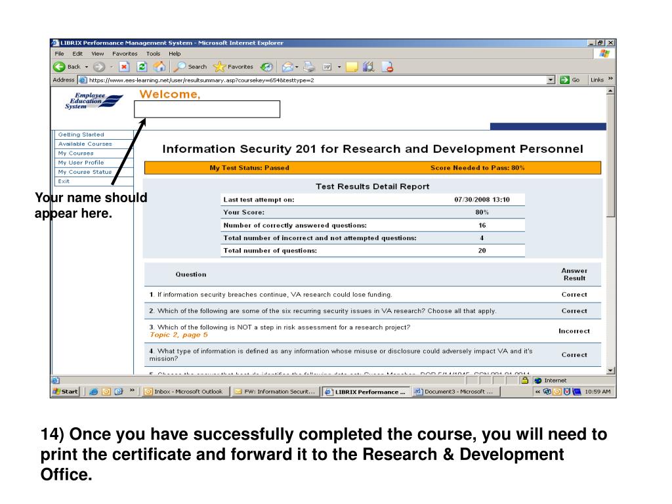
Task: Click the History/Media globe icon
Action: point(266,67)
